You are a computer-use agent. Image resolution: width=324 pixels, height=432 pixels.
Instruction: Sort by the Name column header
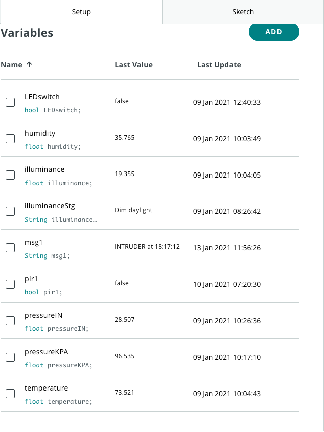coord(12,65)
